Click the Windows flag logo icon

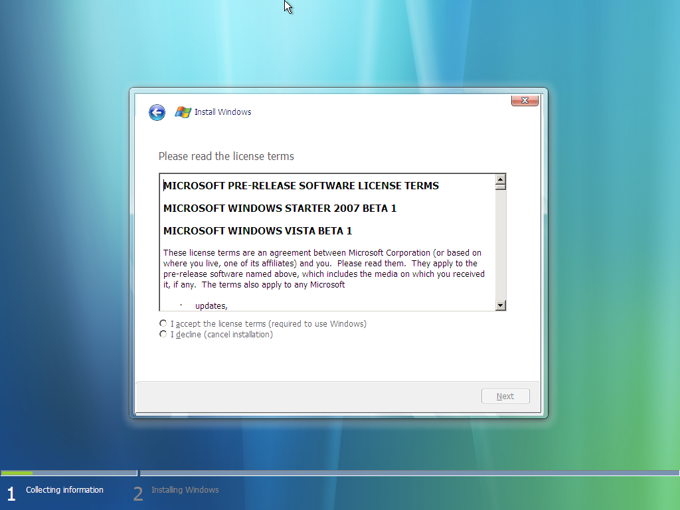coord(183,112)
